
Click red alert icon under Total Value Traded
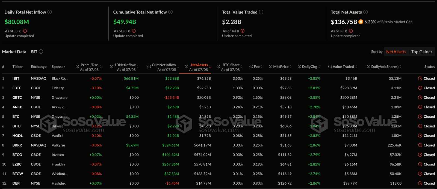tap(243, 31)
